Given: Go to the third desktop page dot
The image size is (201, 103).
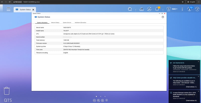Looking at the screenshot, I should pyautogui.click(x=105, y=96).
